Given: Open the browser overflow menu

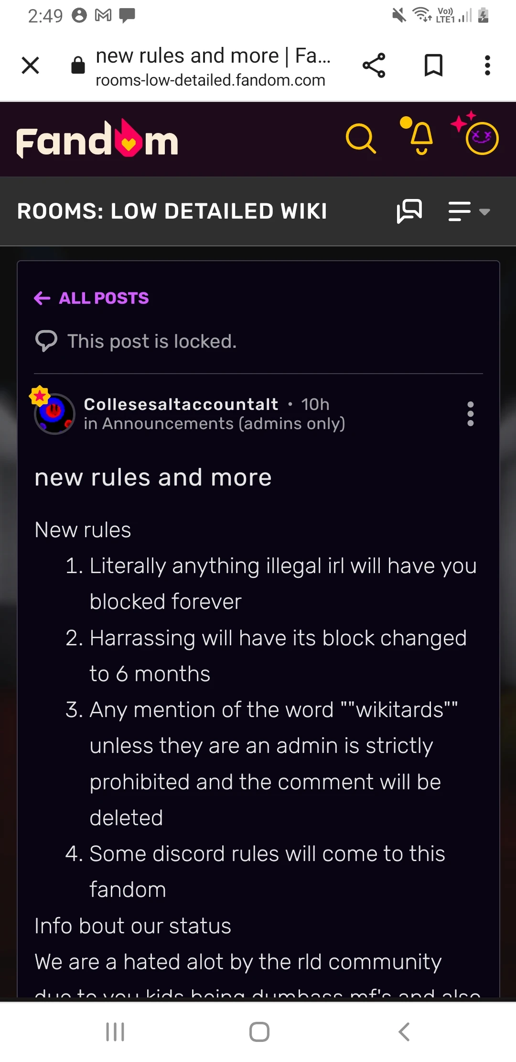Looking at the screenshot, I should point(487,66).
